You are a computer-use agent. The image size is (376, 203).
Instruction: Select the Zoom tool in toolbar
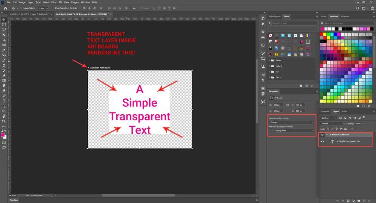tap(4, 121)
